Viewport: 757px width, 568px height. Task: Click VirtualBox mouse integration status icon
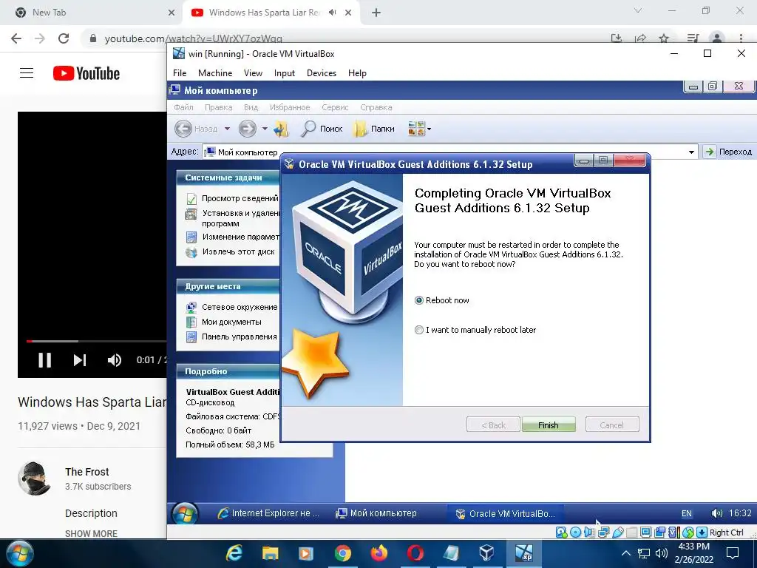coord(688,532)
